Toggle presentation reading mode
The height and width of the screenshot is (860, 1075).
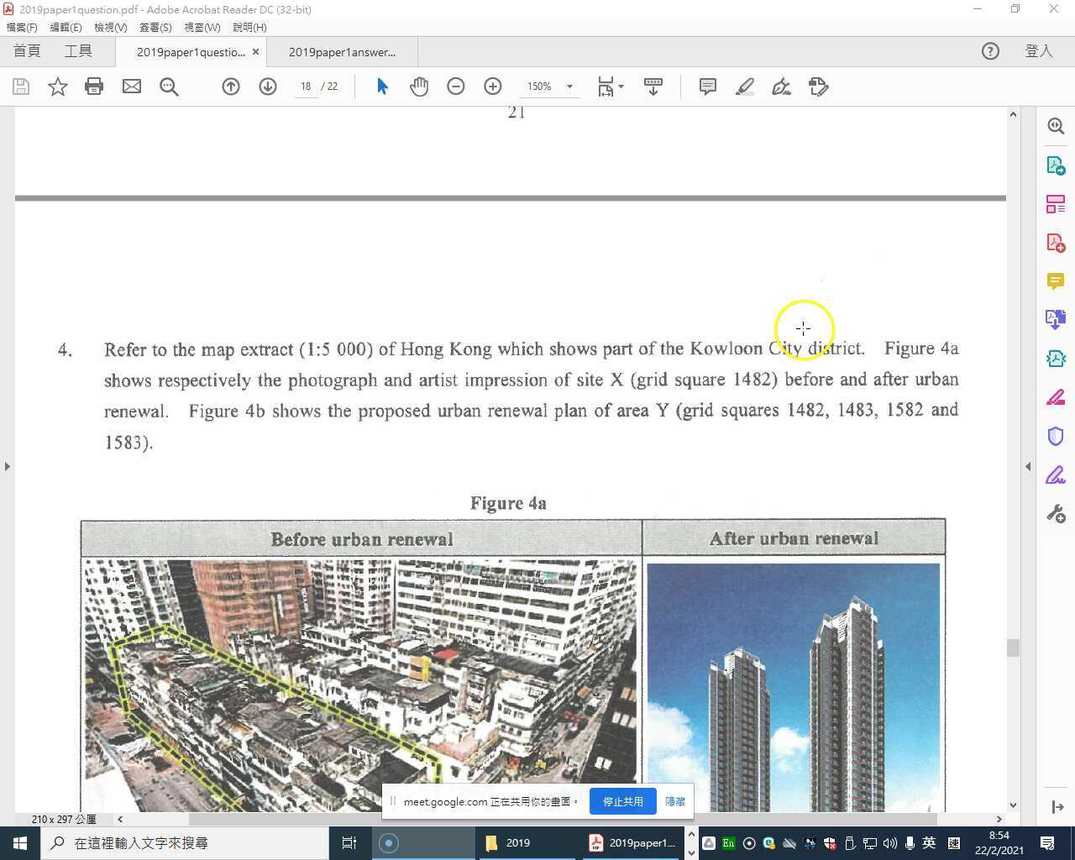click(653, 87)
